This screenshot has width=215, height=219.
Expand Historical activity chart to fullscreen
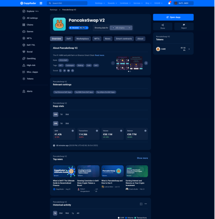(x=141, y=204)
